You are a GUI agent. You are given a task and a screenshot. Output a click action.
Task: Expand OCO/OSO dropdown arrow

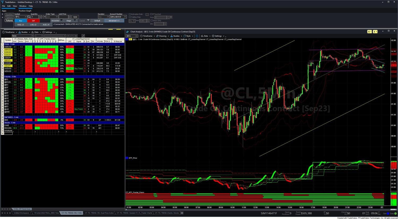pyautogui.click(x=62, y=20)
